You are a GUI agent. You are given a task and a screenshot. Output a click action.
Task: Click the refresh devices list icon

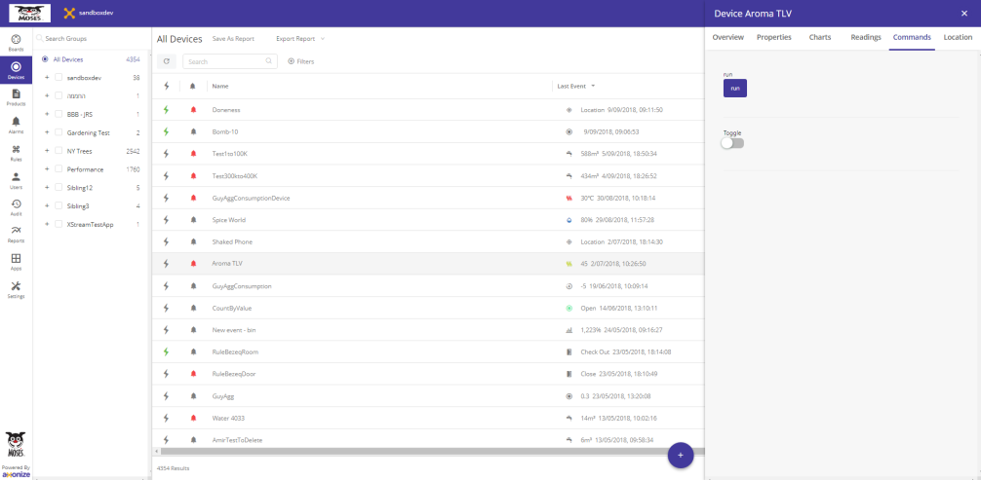pyautogui.click(x=167, y=61)
